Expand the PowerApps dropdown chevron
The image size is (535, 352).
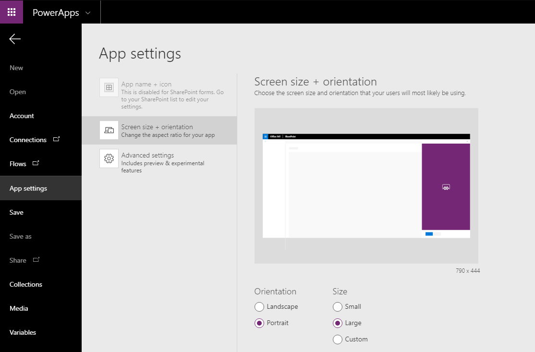[88, 13]
